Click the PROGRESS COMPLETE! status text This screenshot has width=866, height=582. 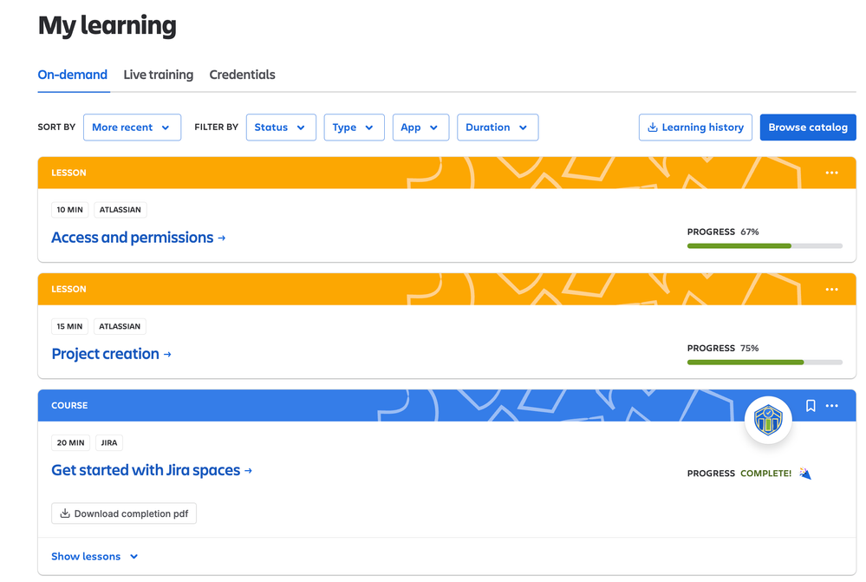(739, 474)
